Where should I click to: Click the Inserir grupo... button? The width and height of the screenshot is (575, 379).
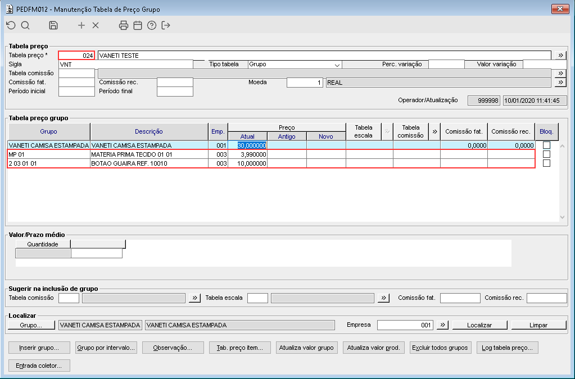tap(39, 348)
